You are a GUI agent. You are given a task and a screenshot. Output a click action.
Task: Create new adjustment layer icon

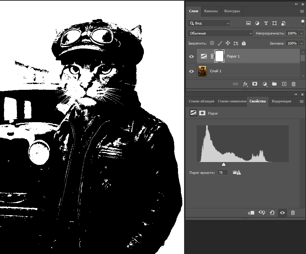(265, 84)
